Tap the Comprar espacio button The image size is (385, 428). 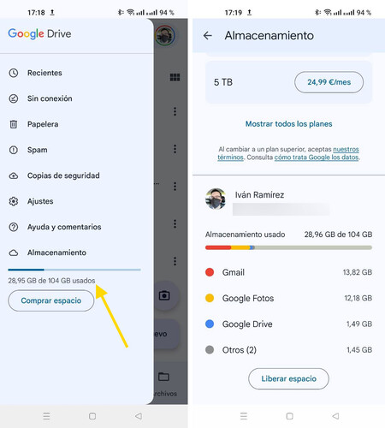[x=51, y=300]
